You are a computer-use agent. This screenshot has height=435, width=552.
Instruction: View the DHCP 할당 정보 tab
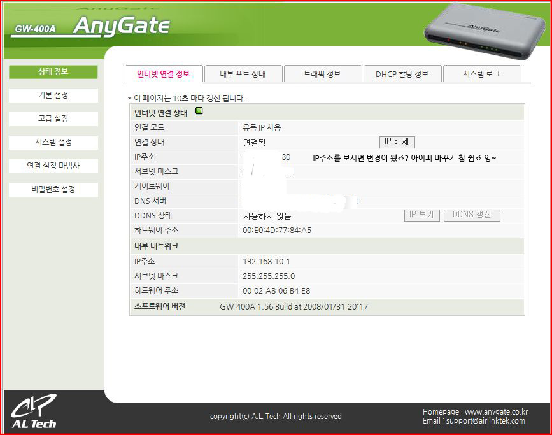point(402,74)
